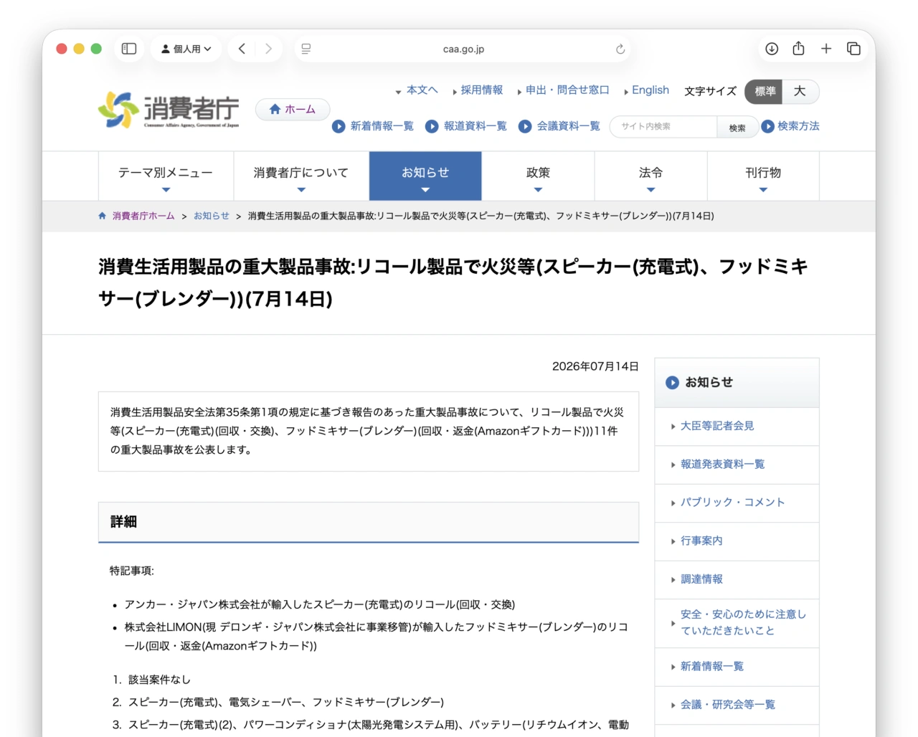Screen dimensions: 918x737
Task: Open 報道発表資料一覧 in the sidebar
Action: 722,464
